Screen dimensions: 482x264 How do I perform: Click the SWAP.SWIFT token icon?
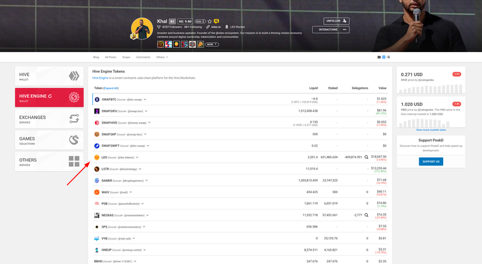pyautogui.click(x=97, y=146)
